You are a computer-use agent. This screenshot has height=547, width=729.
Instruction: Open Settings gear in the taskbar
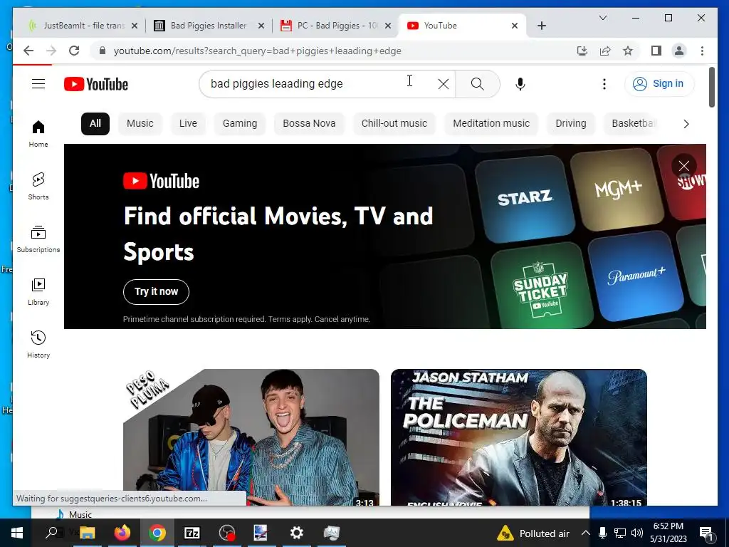coord(297,533)
